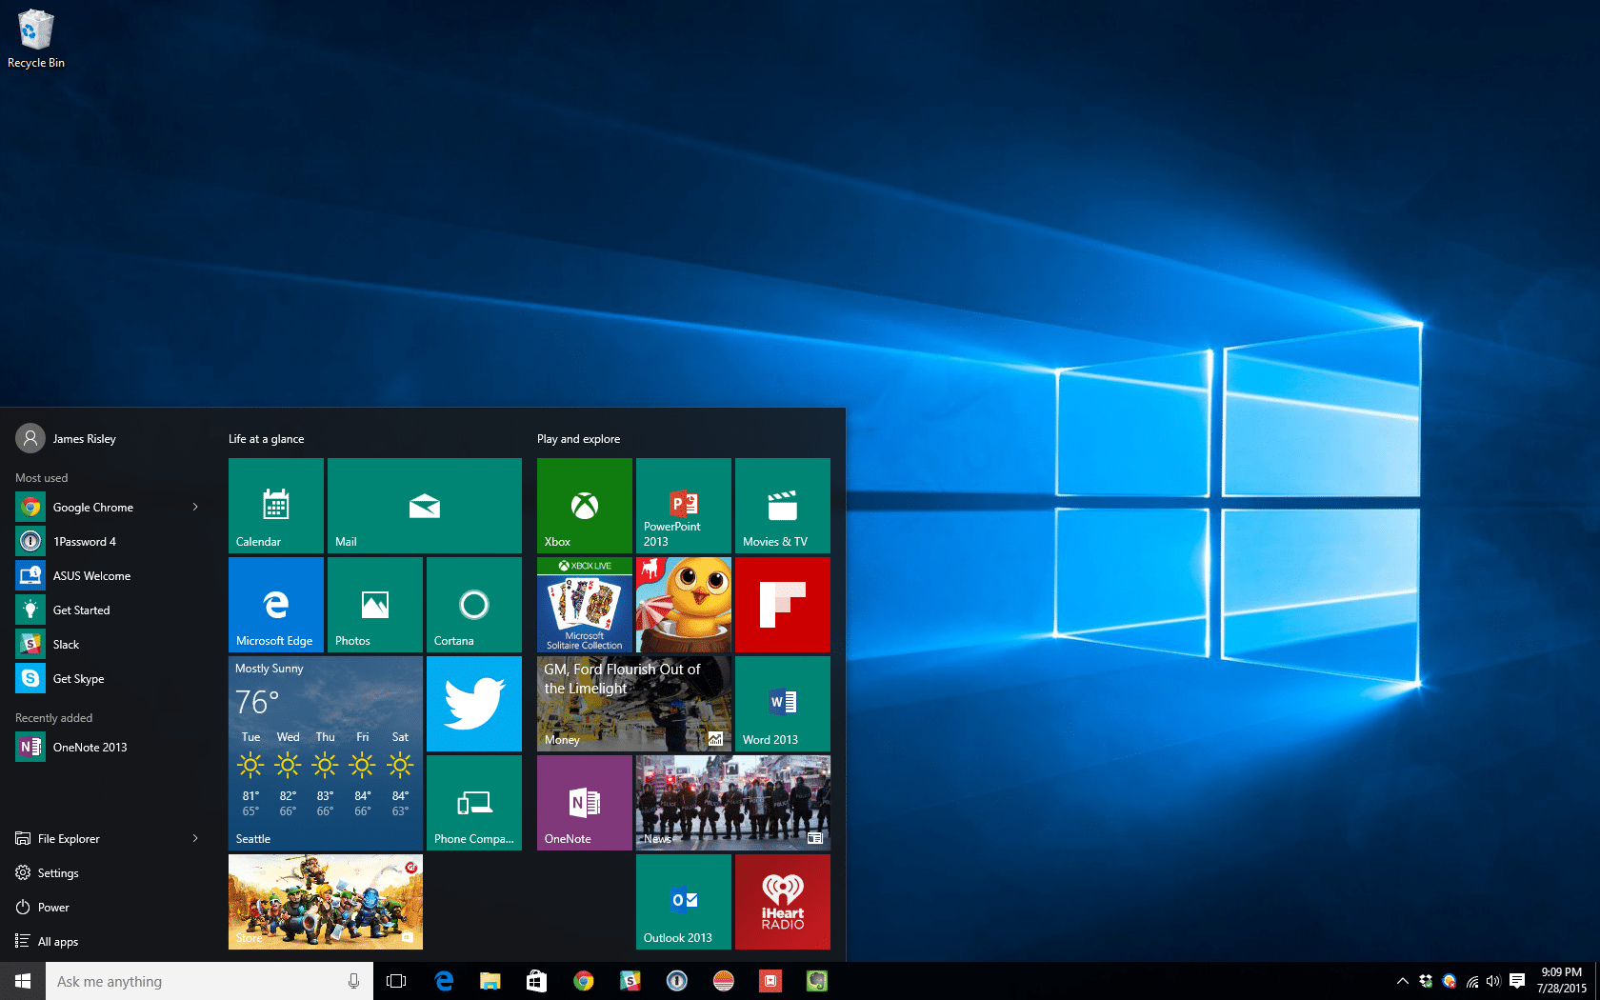Expand File Explorer submenu arrow
Viewport: 1600px width, 1000px height.
coord(195,839)
